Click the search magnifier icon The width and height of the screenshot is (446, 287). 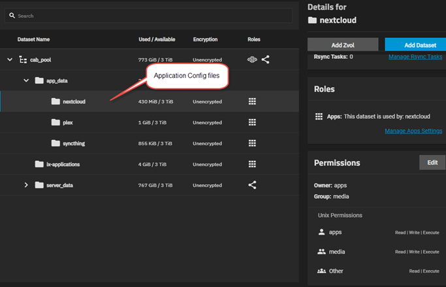coord(12,16)
